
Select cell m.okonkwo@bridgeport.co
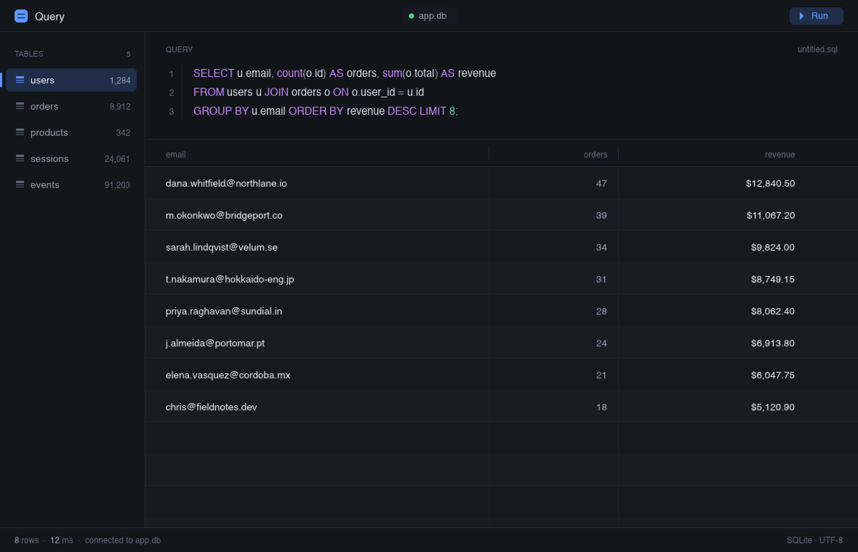coord(224,215)
